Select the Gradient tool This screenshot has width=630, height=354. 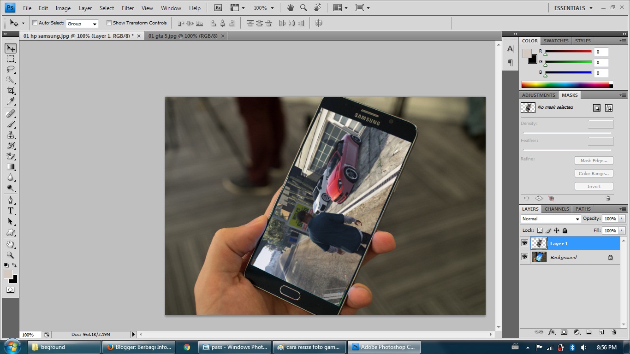tap(11, 167)
